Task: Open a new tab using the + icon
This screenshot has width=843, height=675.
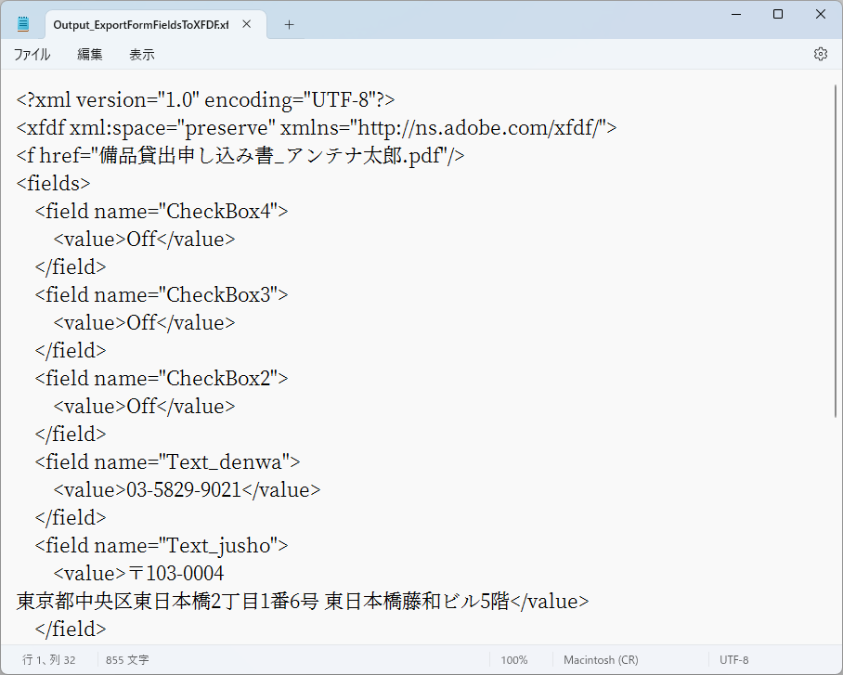Action: 288,24
